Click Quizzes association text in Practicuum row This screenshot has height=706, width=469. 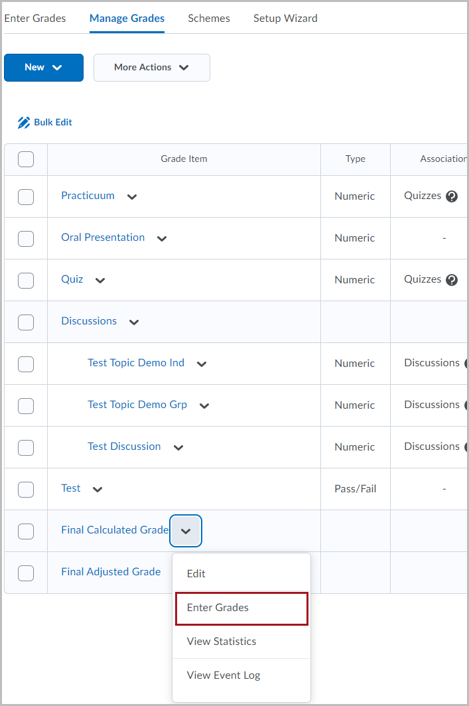pyautogui.click(x=423, y=196)
